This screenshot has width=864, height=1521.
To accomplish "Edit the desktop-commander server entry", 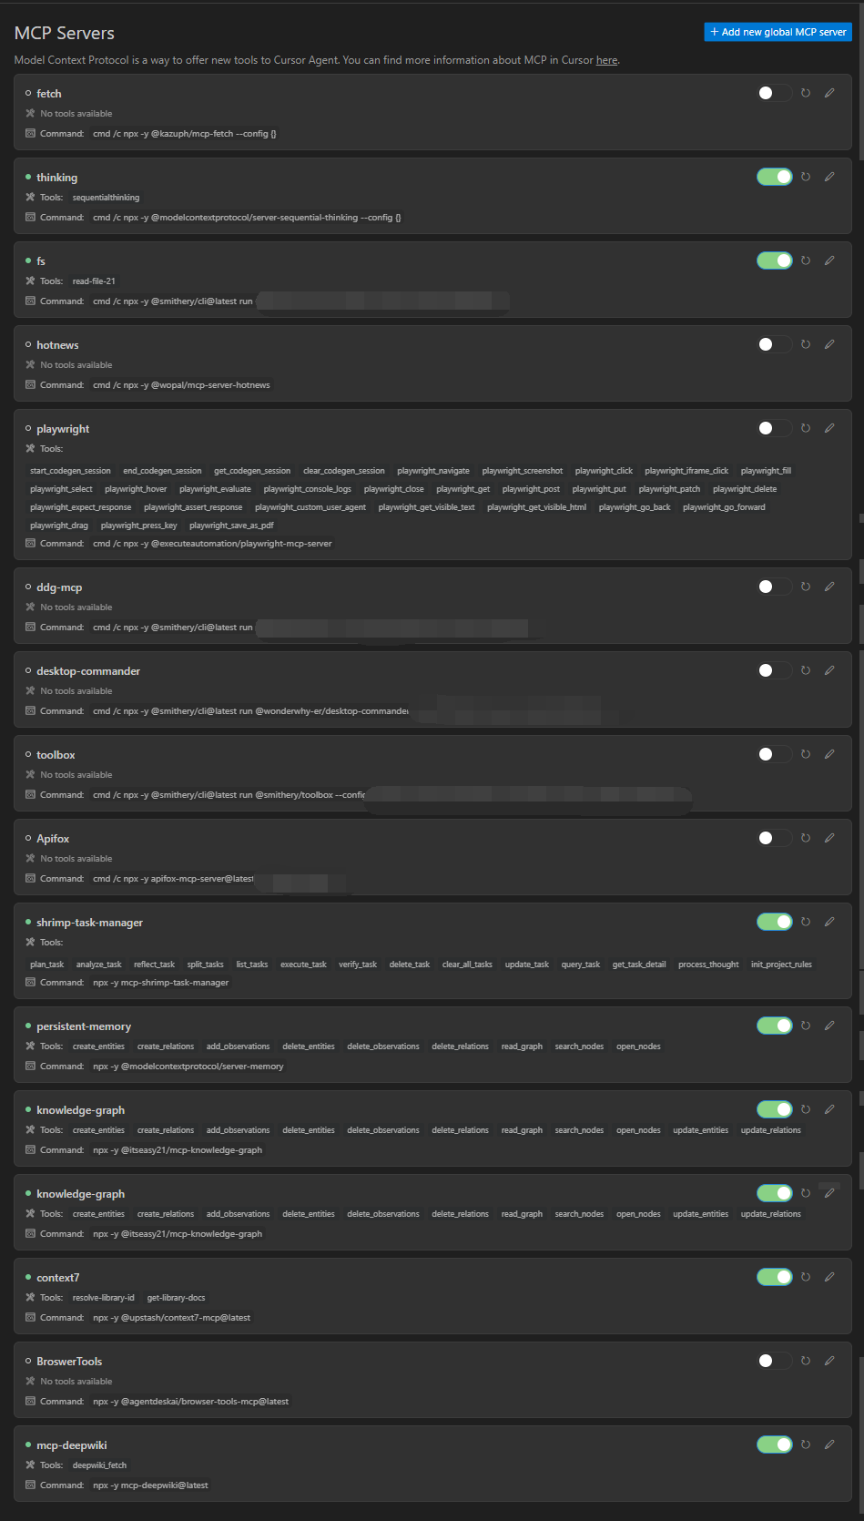I will click(x=829, y=670).
